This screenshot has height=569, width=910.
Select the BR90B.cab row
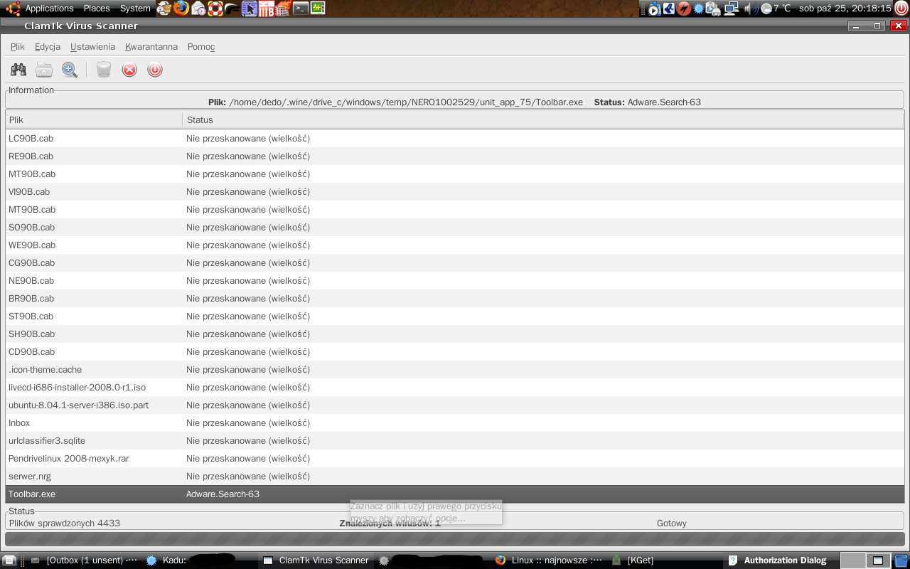[455, 299]
